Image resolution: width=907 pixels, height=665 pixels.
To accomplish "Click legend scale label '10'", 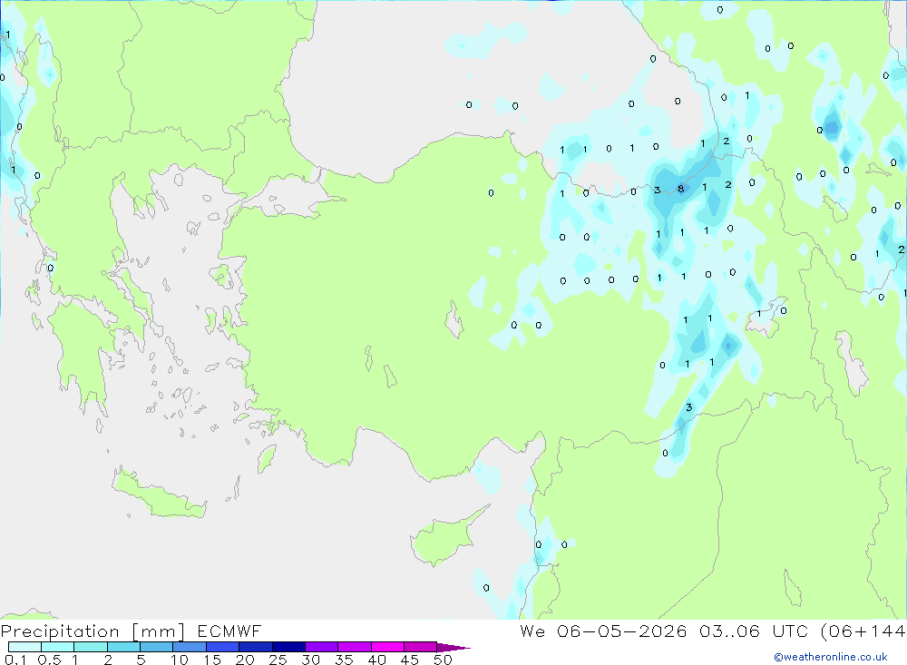I will 180,660.
